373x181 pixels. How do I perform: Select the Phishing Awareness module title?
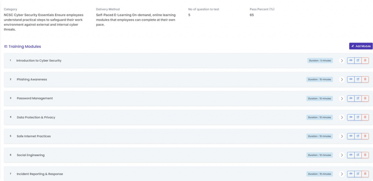tap(32, 79)
